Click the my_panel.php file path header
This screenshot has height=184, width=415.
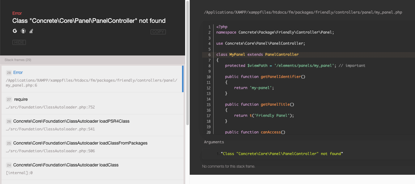point(303,12)
